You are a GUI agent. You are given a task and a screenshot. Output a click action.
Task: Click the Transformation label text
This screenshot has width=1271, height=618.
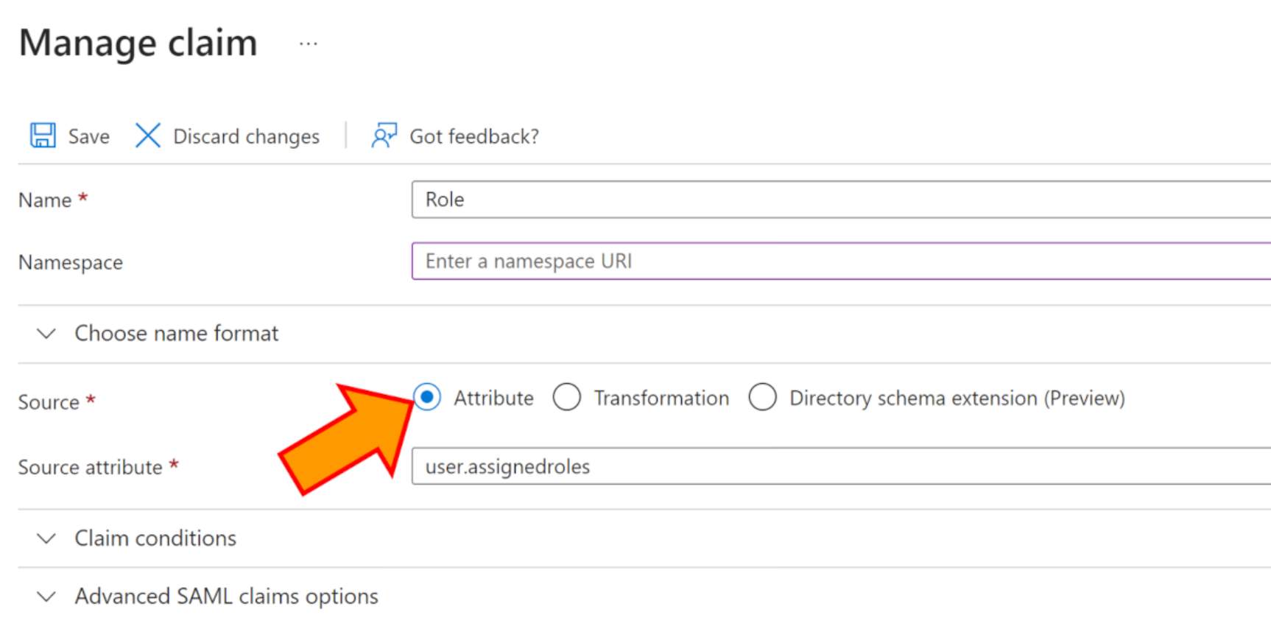[x=661, y=398]
